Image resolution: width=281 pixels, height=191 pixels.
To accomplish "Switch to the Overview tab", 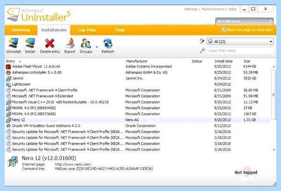I will pyautogui.click(x=21, y=30).
